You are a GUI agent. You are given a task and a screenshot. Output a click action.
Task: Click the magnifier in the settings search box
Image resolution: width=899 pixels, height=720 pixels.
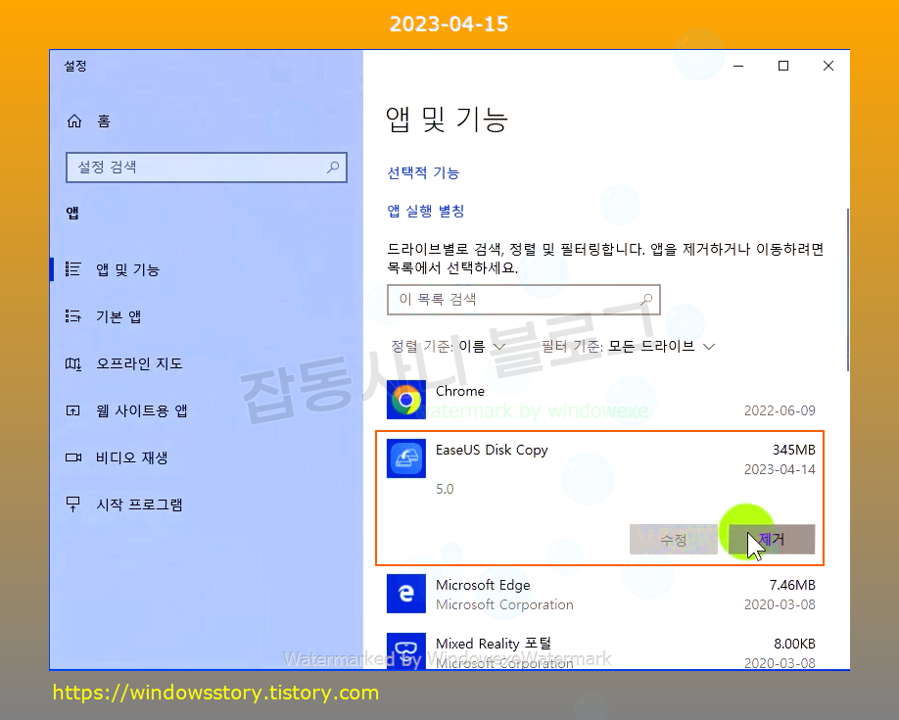click(x=333, y=167)
